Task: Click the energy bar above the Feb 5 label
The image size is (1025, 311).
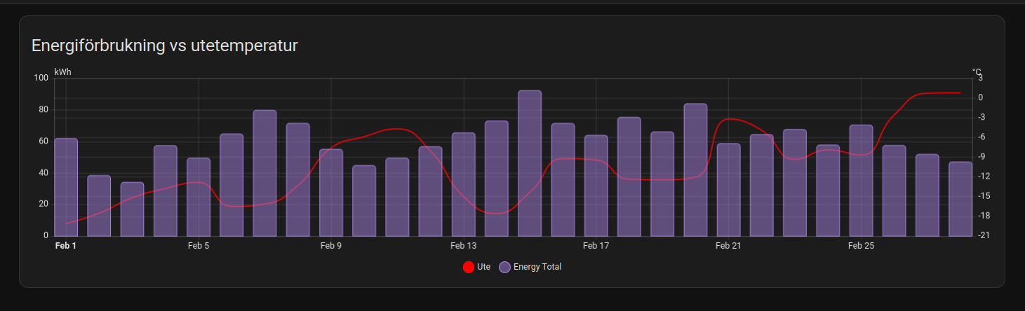Action: 199,198
